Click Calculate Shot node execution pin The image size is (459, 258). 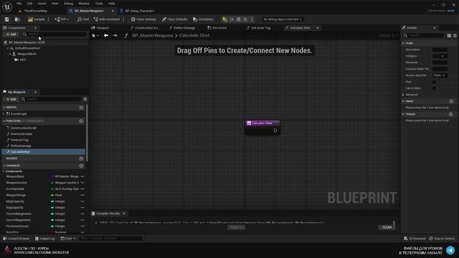click(275, 130)
